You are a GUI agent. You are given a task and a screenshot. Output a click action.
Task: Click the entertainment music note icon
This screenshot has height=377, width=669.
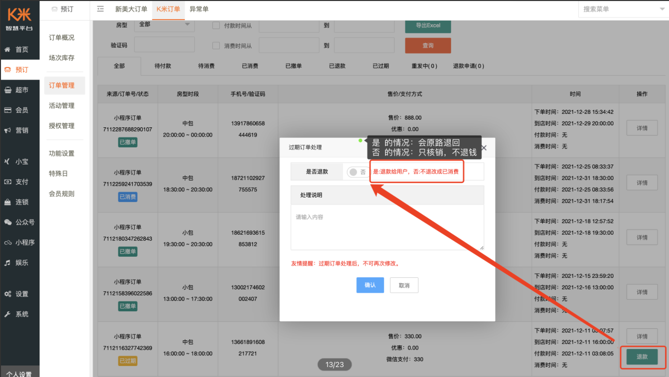pyautogui.click(x=8, y=263)
